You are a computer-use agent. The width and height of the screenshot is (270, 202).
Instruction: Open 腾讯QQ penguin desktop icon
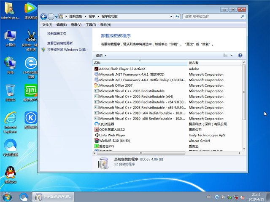(10, 175)
